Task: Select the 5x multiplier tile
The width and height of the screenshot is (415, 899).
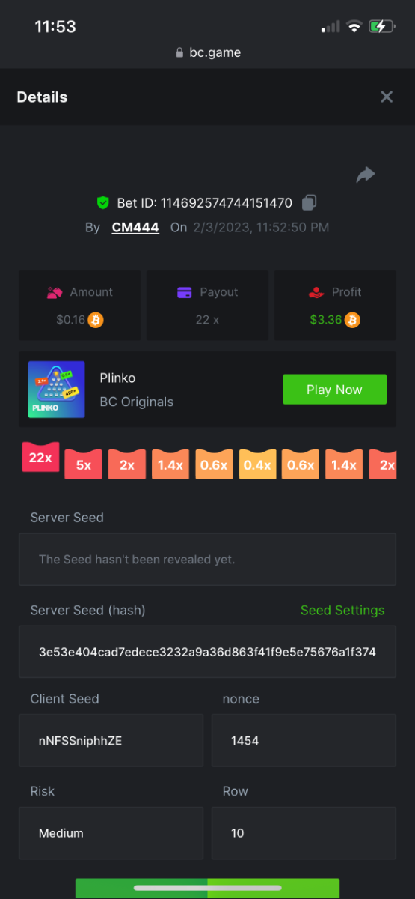Action: (83, 464)
